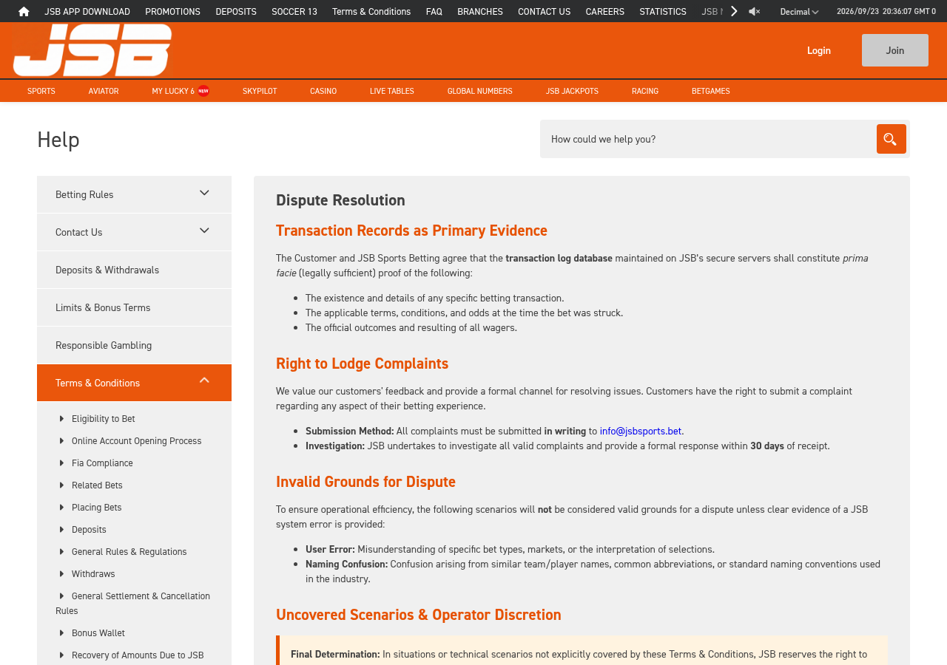Open the LIVE TABLES tab
This screenshot has width=947, height=665.
point(392,91)
